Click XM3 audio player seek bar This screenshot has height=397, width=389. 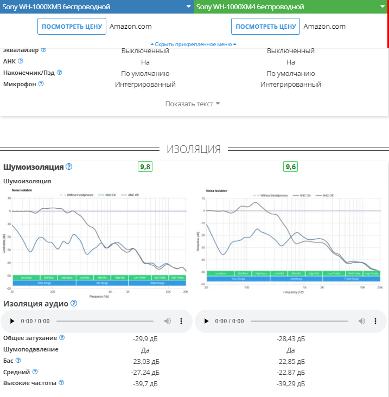click(105, 321)
